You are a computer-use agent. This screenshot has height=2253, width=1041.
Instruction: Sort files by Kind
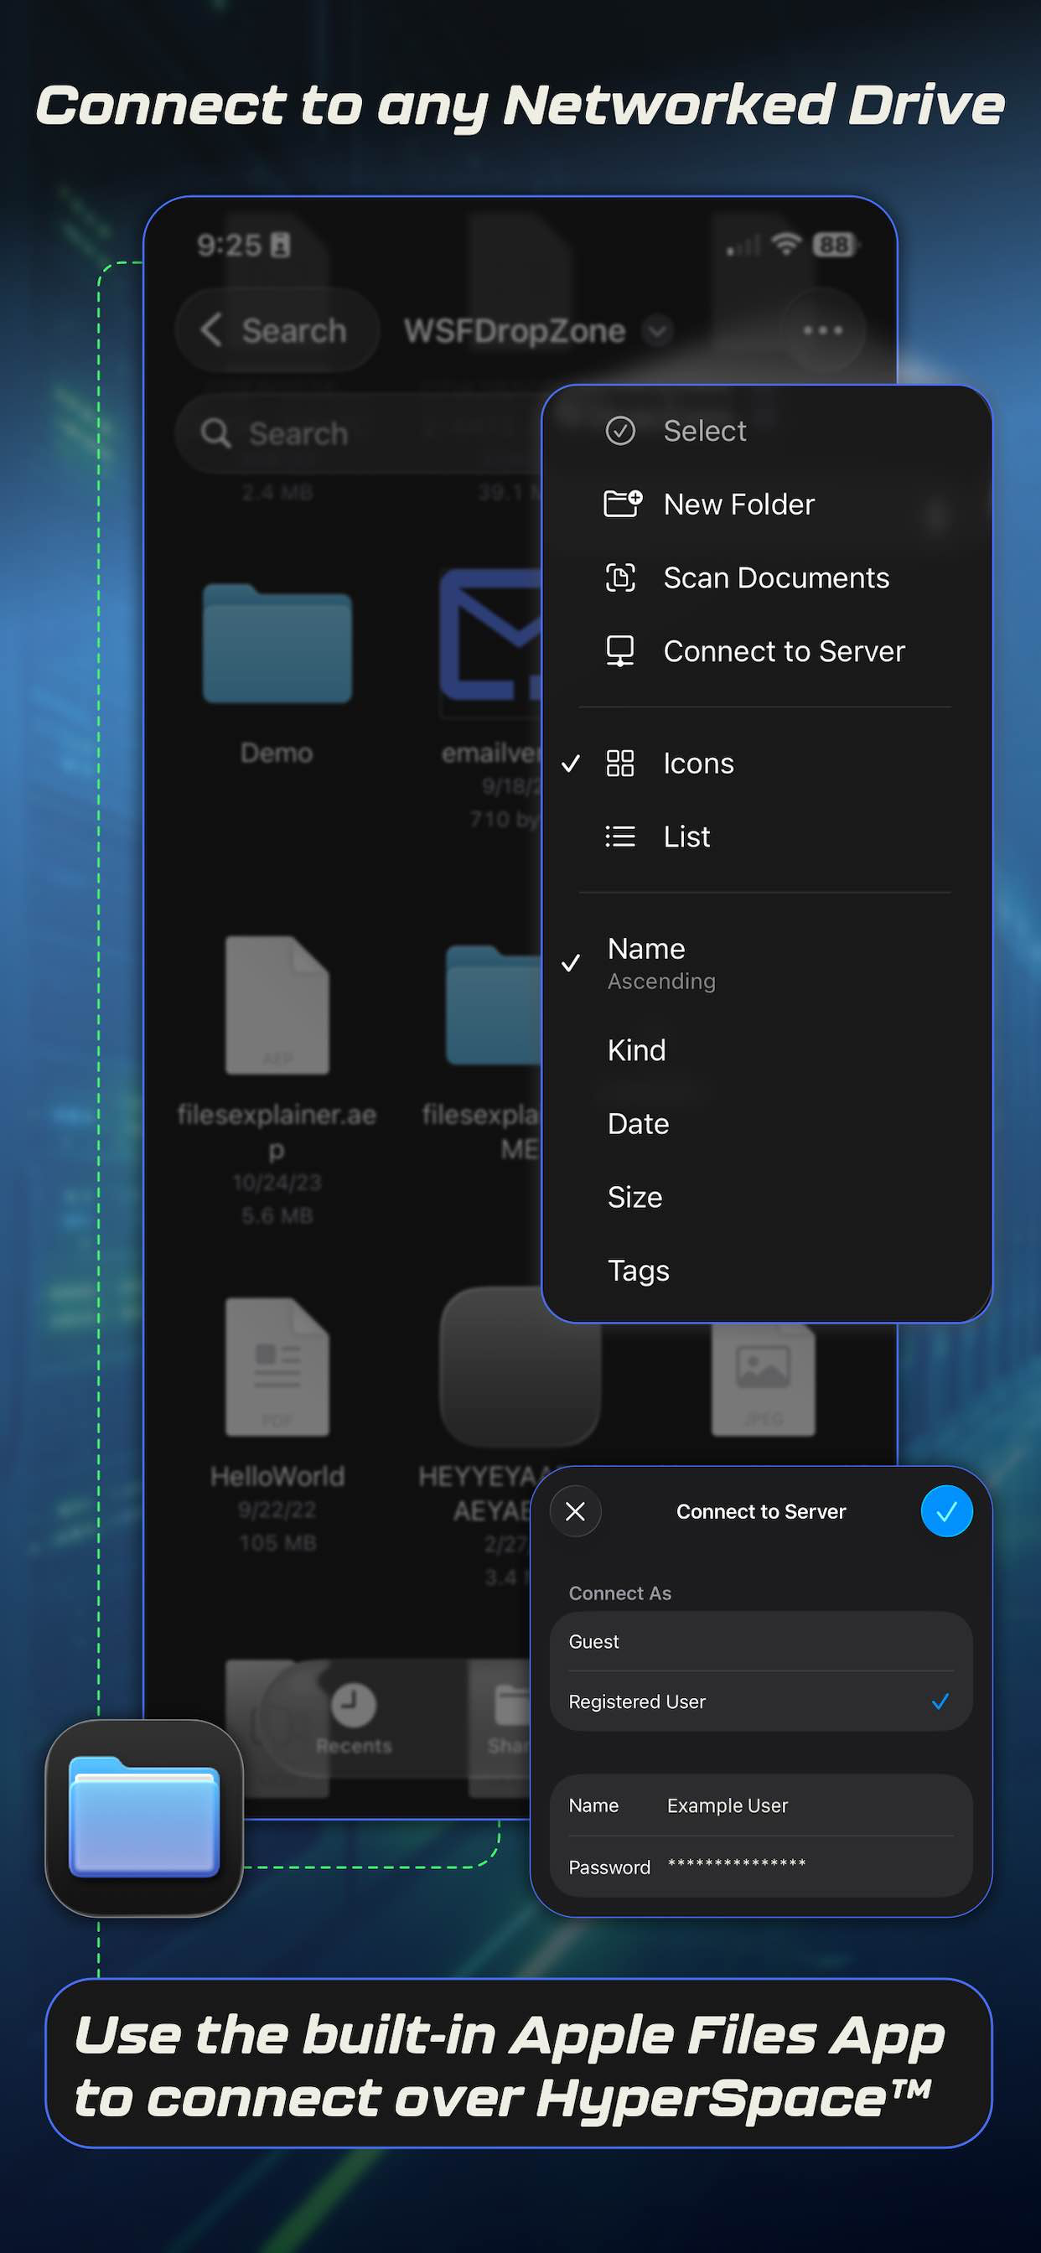click(x=766, y=1049)
